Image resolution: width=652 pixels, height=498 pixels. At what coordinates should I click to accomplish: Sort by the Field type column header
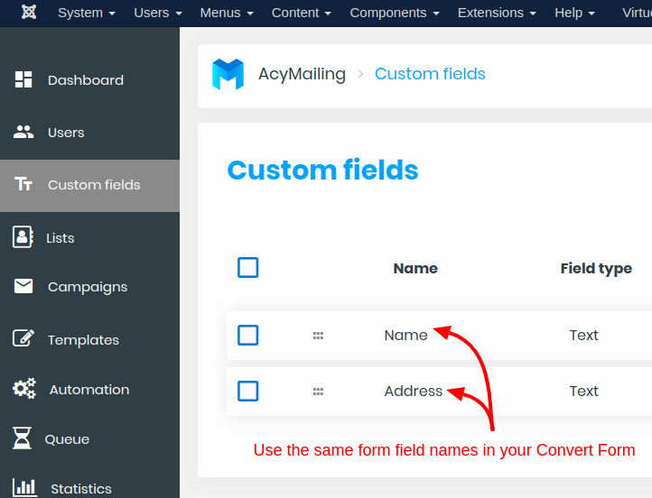596,269
